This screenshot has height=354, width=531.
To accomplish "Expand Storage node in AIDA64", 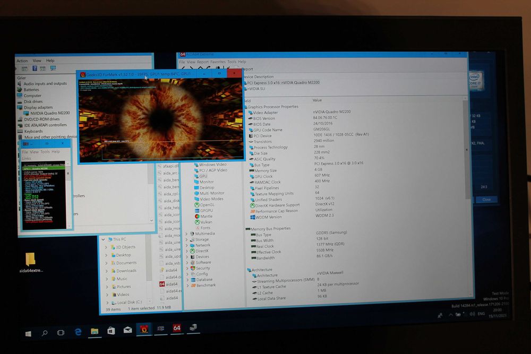I will click(x=186, y=239).
